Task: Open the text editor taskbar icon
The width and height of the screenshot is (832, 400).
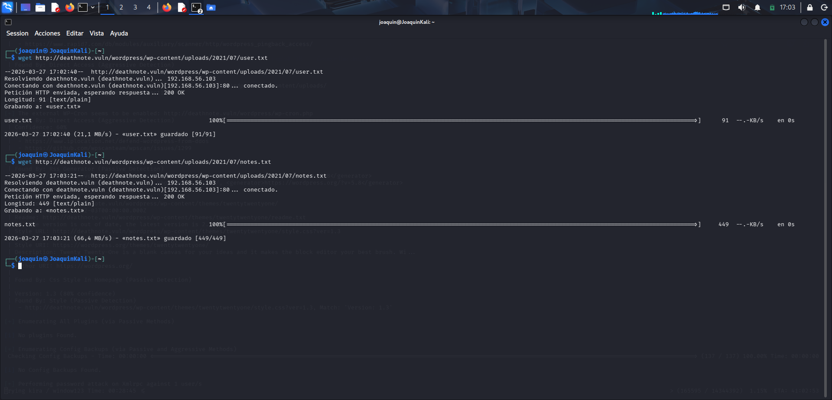Action: point(55,7)
